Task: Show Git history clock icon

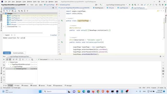Action: click(x=153, y=5)
